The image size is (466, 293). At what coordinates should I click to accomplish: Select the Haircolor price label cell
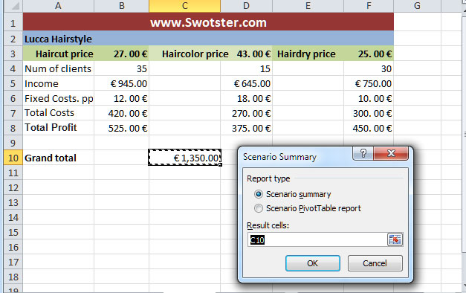184,54
